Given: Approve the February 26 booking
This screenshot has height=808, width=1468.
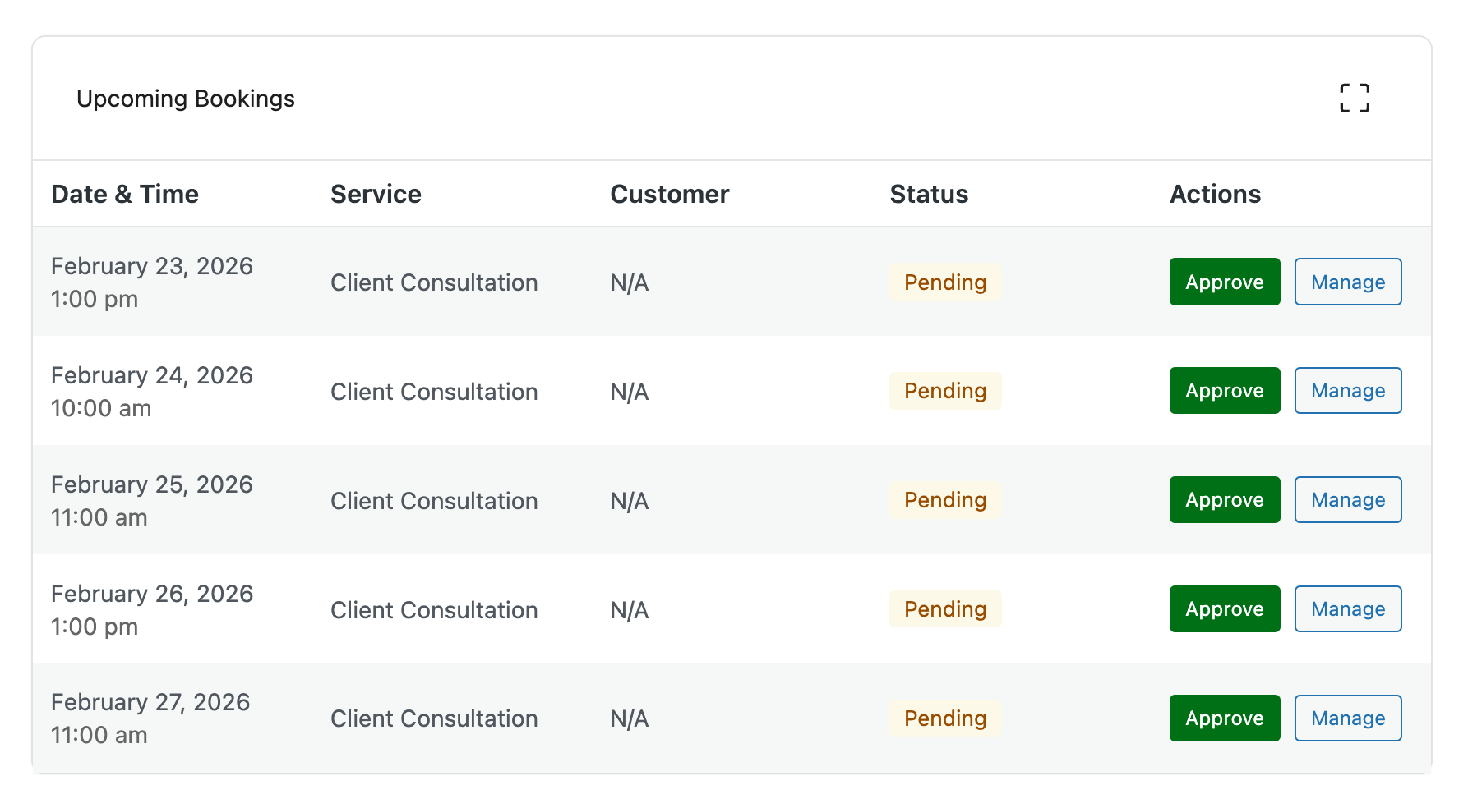Looking at the screenshot, I should 1224,609.
